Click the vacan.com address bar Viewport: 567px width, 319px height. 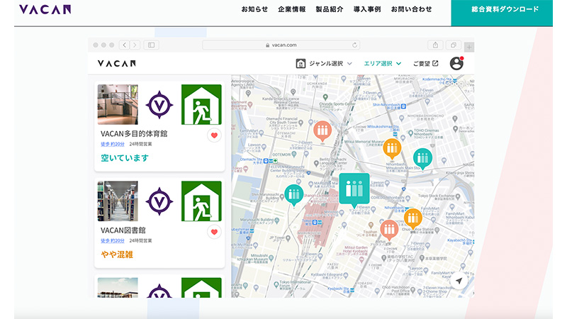point(281,45)
